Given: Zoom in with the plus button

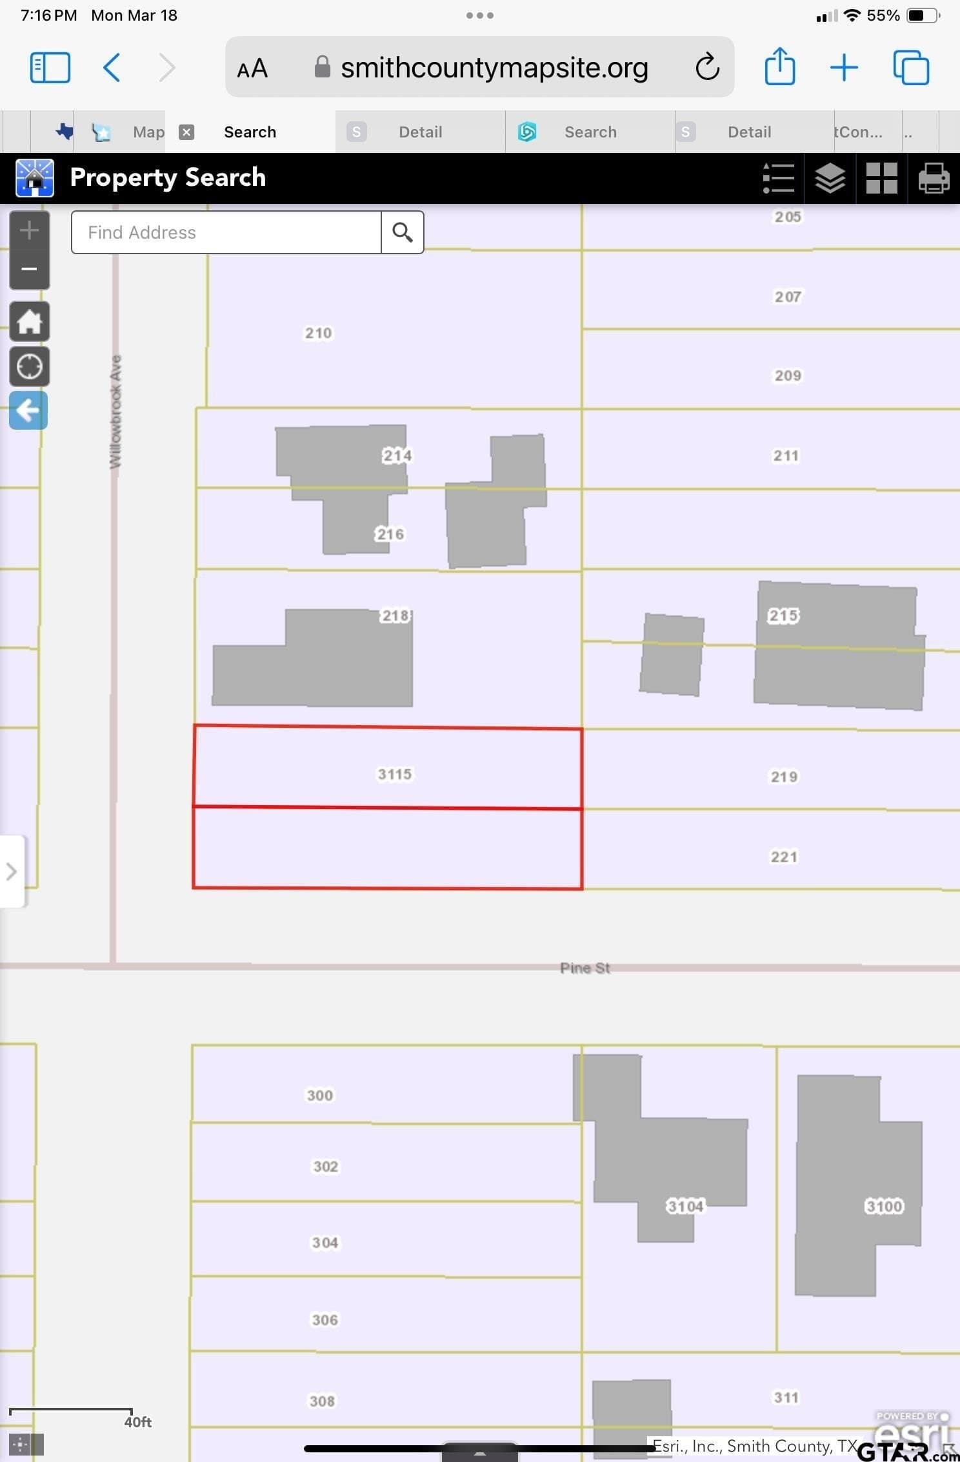Looking at the screenshot, I should [29, 230].
